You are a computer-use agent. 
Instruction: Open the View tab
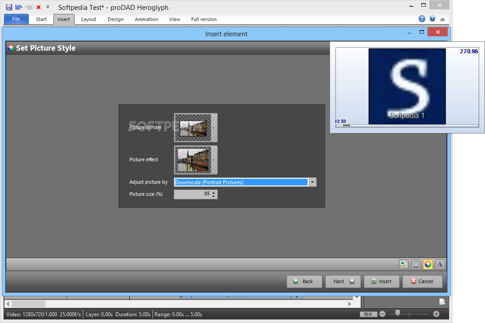pyautogui.click(x=174, y=19)
